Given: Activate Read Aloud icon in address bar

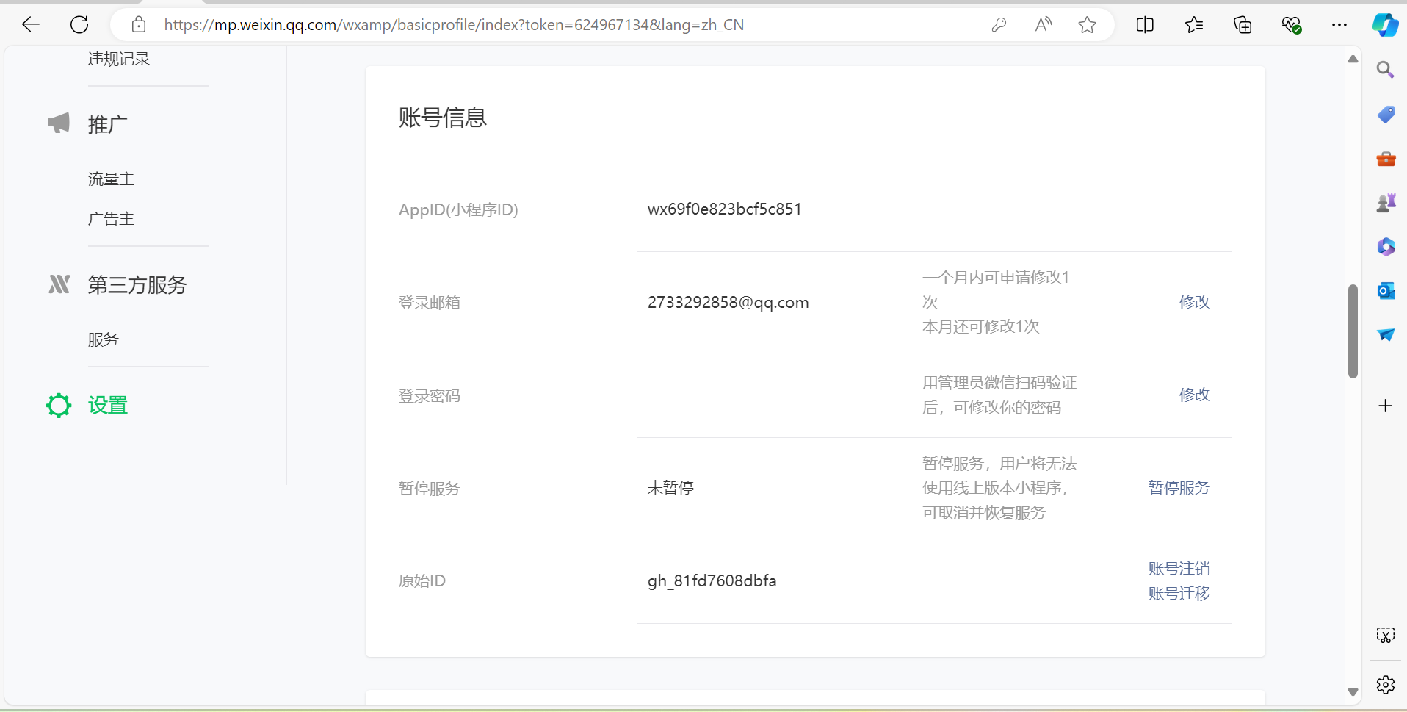Looking at the screenshot, I should (x=1043, y=25).
